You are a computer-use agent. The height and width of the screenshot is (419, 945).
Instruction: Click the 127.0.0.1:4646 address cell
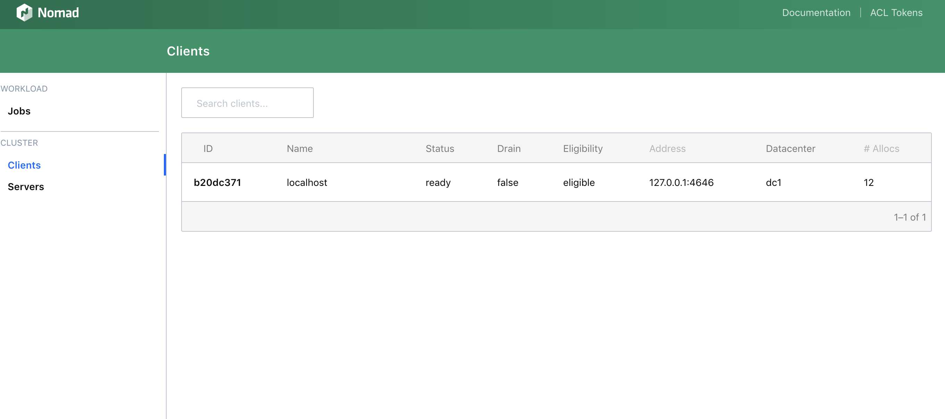click(681, 182)
